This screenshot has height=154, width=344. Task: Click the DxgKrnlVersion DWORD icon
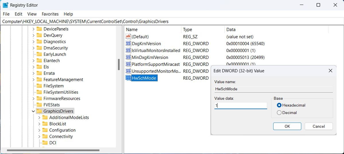(128, 43)
